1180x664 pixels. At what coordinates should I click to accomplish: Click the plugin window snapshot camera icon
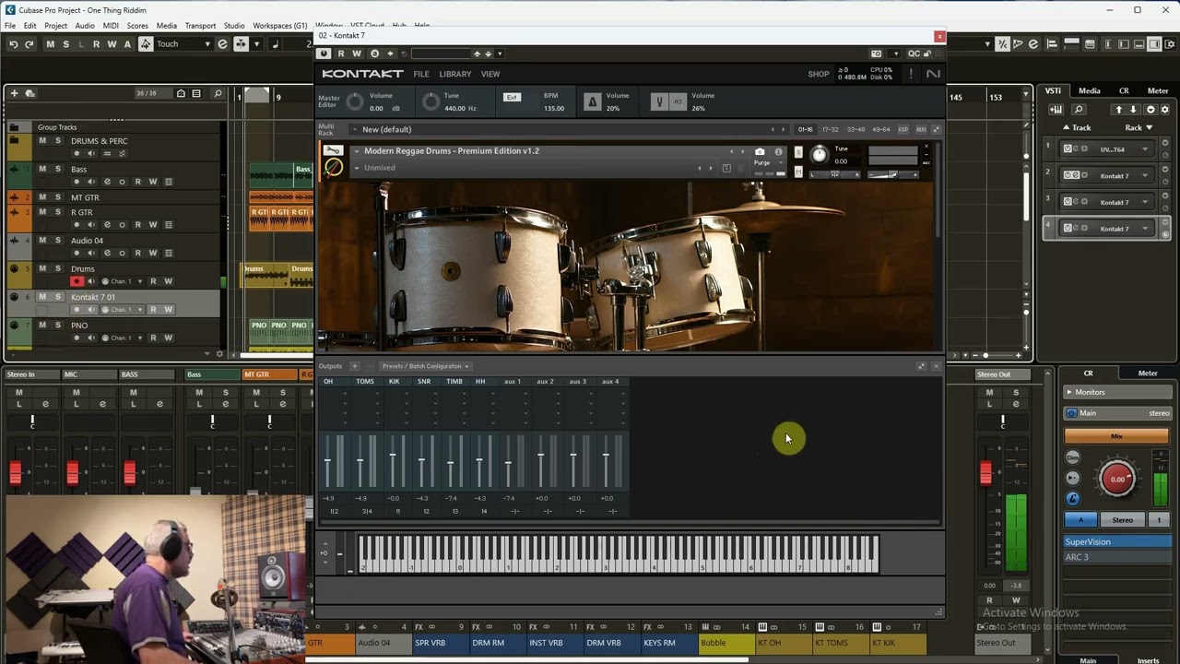[x=876, y=53]
